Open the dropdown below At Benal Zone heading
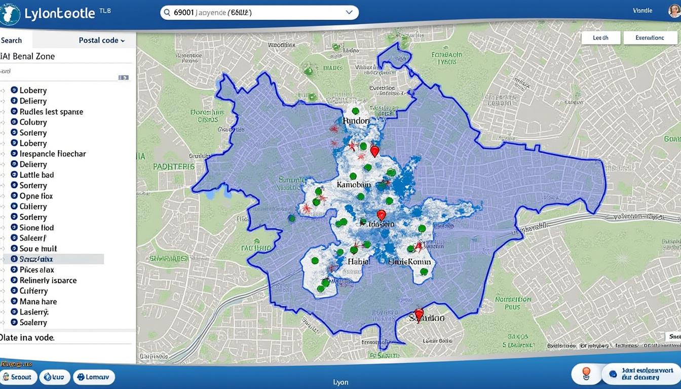Viewport: 681px width, 389px height. pyautogui.click(x=123, y=77)
